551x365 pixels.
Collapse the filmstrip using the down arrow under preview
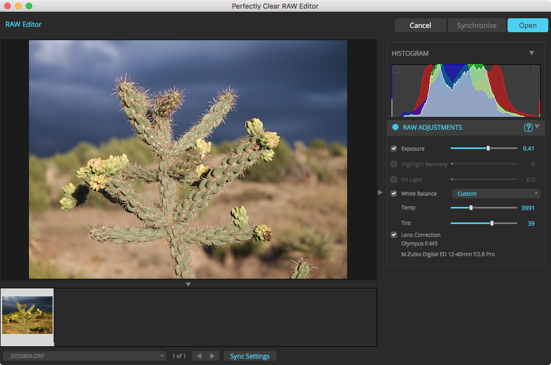point(188,284)
